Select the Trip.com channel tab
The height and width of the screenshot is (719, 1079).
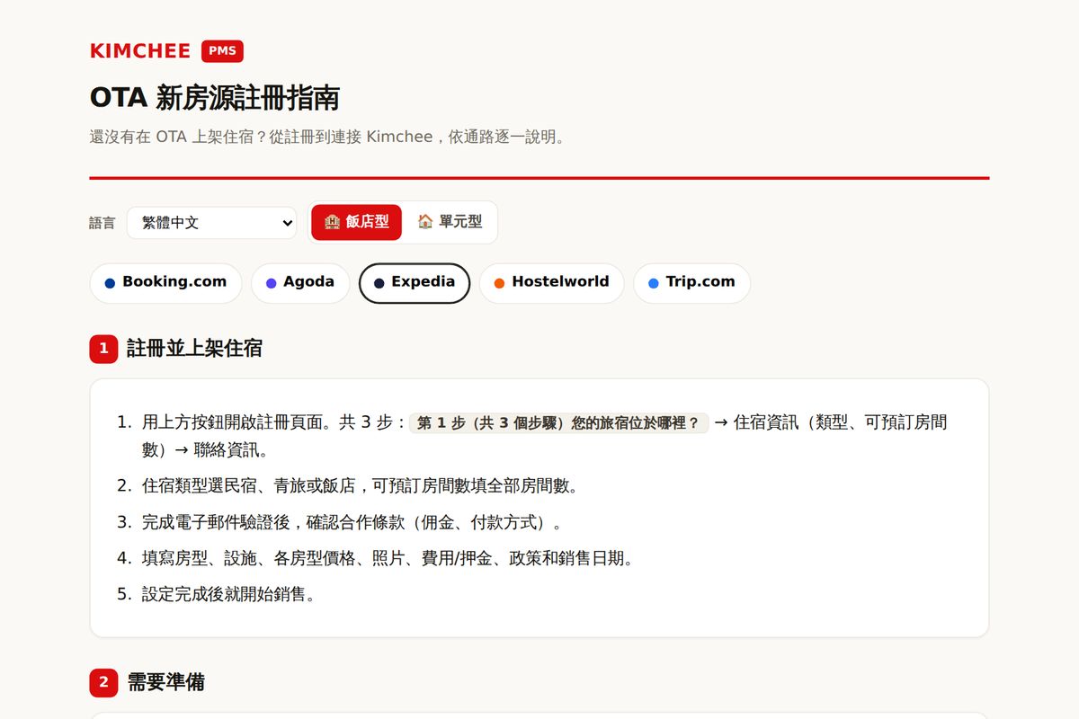tap(691, 283)
